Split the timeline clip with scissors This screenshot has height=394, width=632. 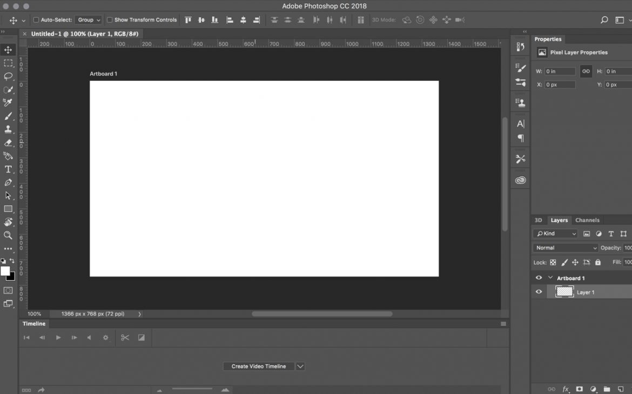(x=125, y=337)
